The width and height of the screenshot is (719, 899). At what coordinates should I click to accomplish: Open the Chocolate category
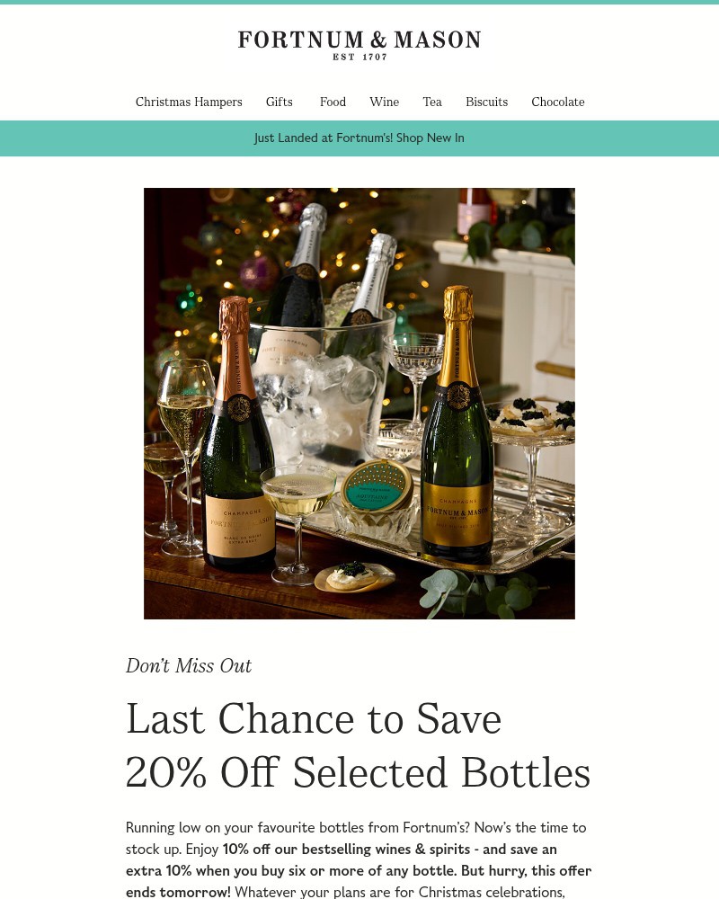(x=557, y=102)
